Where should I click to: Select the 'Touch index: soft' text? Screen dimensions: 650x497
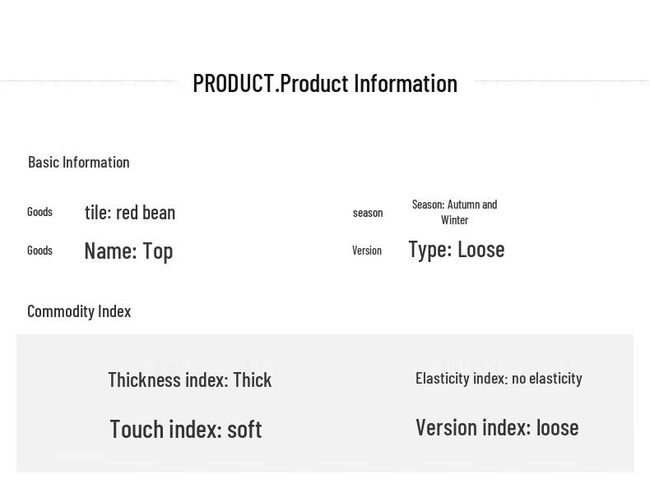[x=186, y=429]
